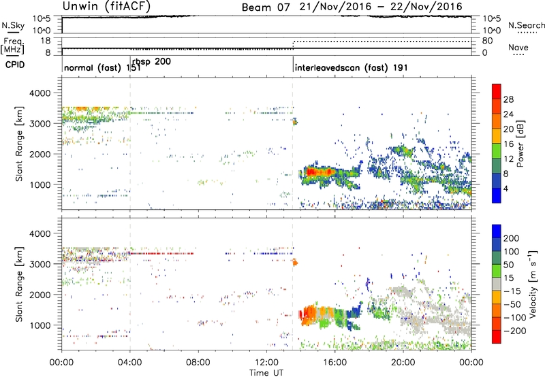Click the '80' tick on the Nave axis

coord(488,41)
